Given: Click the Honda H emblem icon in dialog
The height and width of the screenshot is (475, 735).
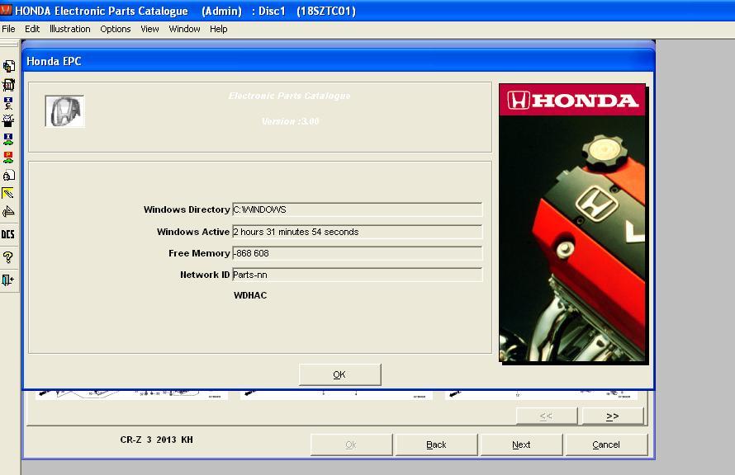Looking at the screenshot, I should pyautogui.click(x=64, y=111).
